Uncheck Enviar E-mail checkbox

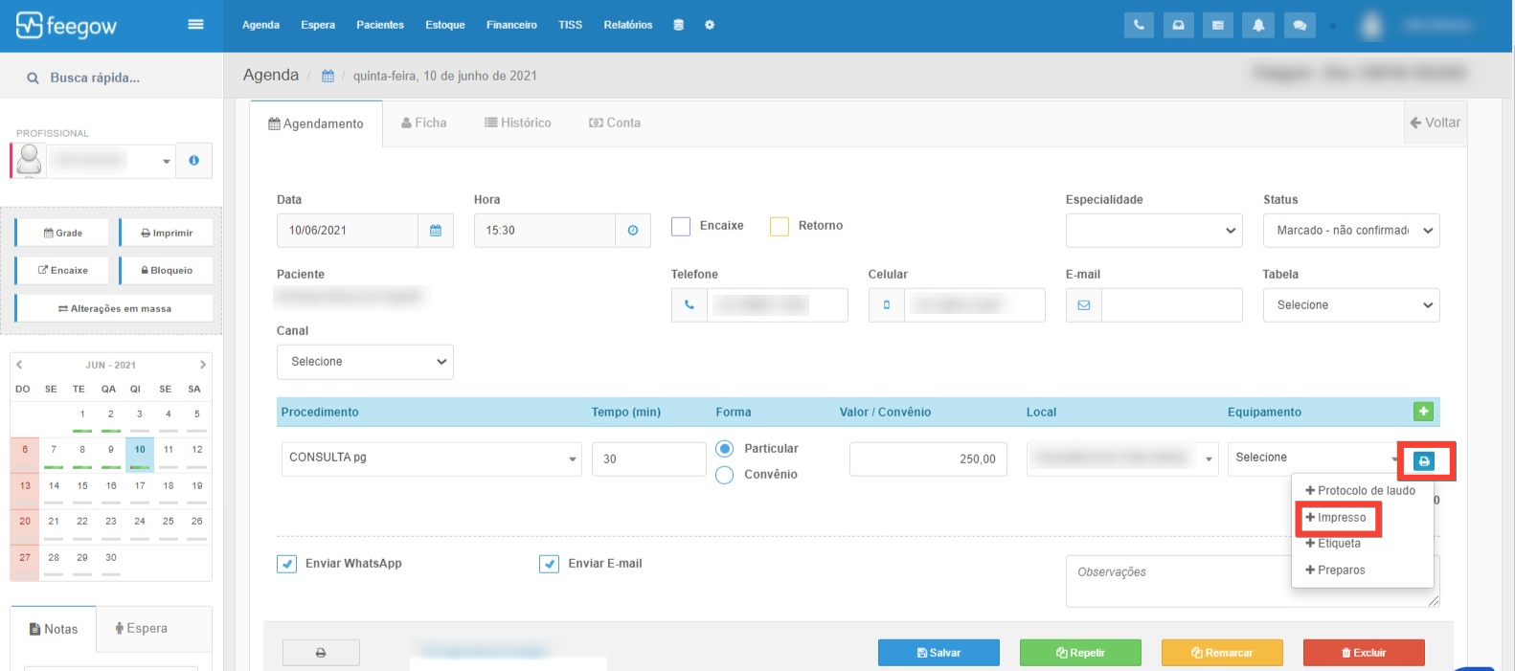click(x=549, y=564)
